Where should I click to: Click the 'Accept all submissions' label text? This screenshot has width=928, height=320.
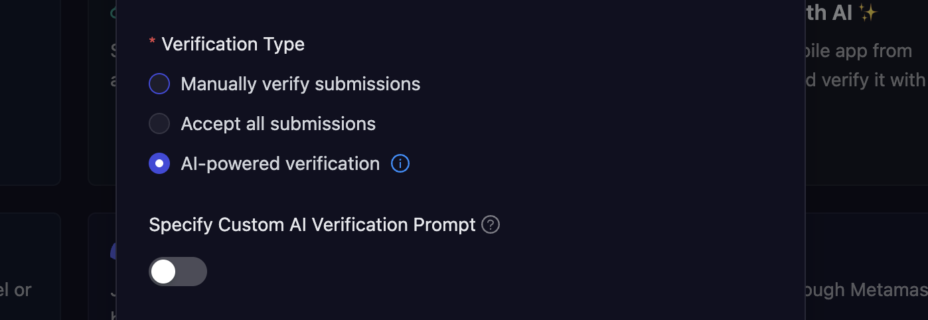click(x=278, y=124)
